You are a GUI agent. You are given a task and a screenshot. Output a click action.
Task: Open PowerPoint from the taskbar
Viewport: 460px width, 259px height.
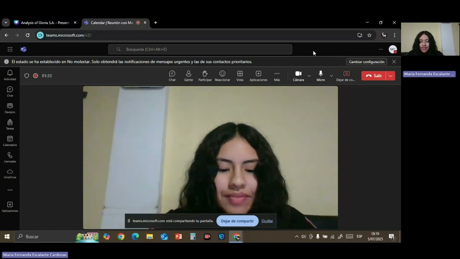coord(178,236)
